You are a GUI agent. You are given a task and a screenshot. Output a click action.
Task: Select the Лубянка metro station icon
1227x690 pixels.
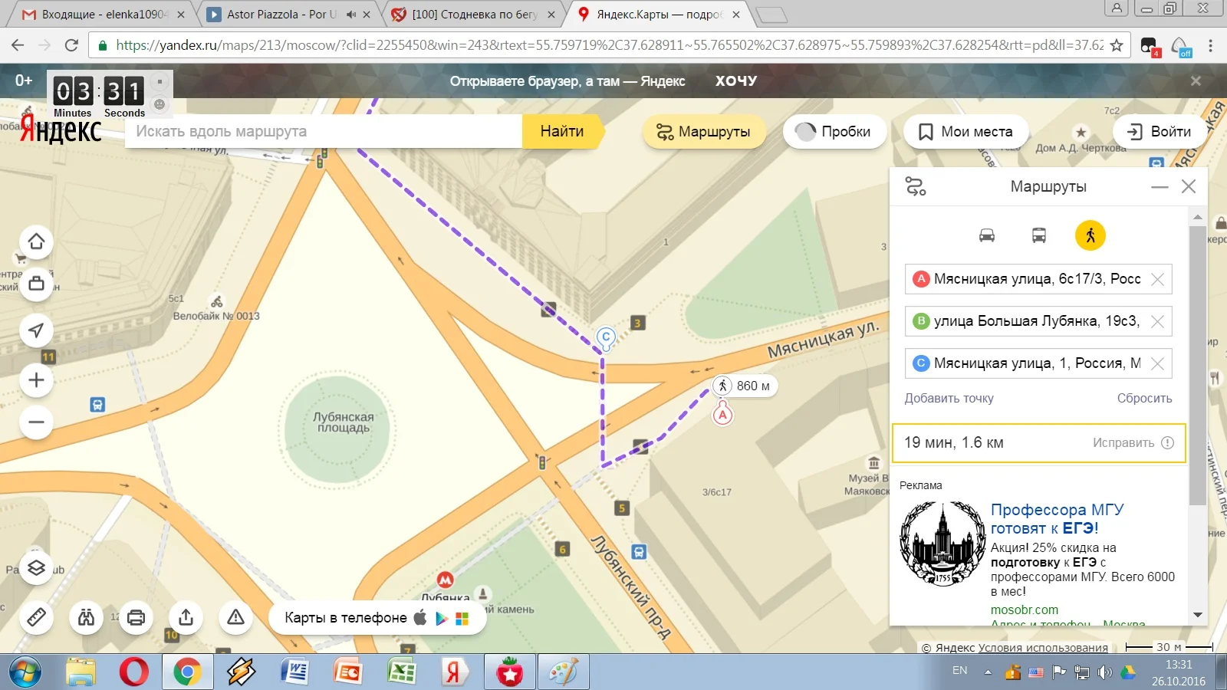coord(445,580)
